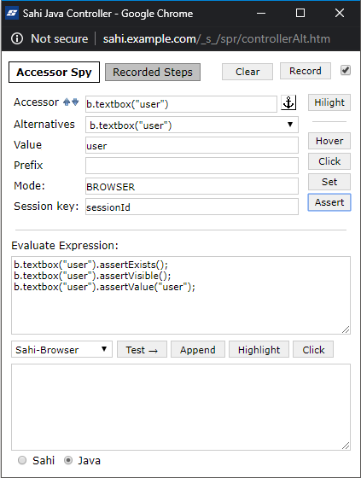Viewport: 361px width, 478px height.
Task: Toggle the checkbox next to Record
Action: [346, 70]
